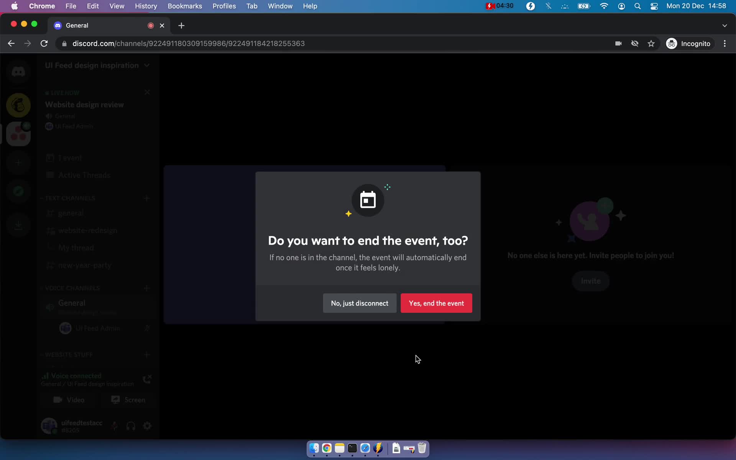Click the headphone icon for uifeedtestacc
This screenshot has width=736, height=460.
(x=130, y=426)
